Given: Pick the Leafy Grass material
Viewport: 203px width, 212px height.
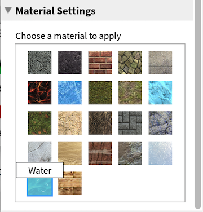Looking at the screenshot, I should (39, 123).
